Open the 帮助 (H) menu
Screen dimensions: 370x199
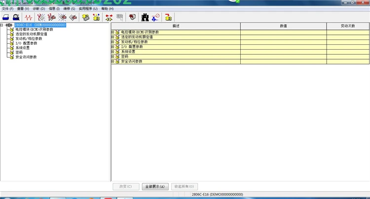click(x=108, y=9)
